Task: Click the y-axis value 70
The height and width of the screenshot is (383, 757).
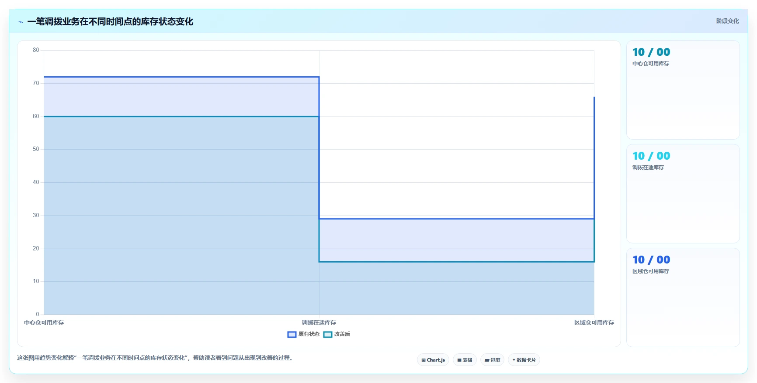Action: pos(36,83)
